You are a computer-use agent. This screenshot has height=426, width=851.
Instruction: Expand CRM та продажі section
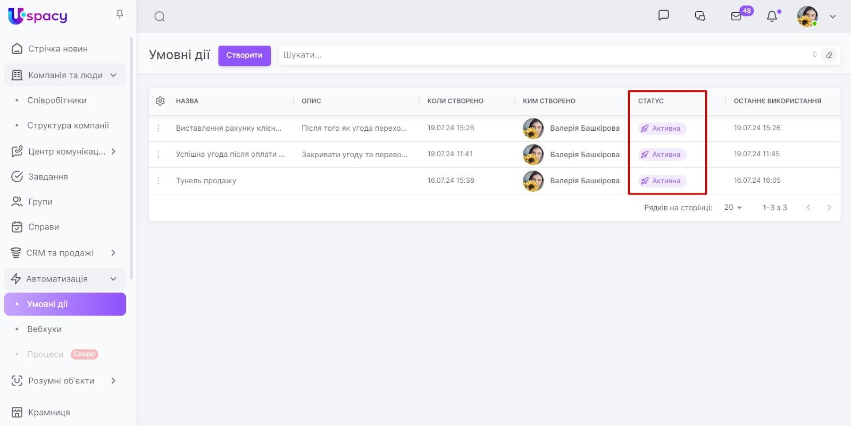pyautogui.click(x=113, y=253)
